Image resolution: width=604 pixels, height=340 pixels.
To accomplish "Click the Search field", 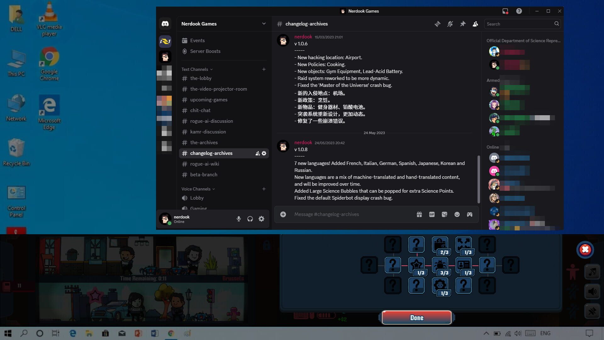I will (519, 24).
